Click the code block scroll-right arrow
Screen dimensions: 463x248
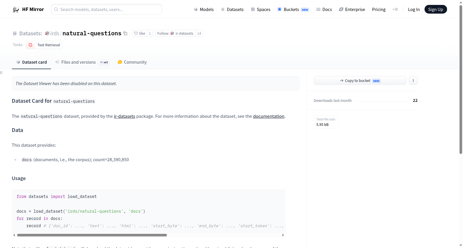283,235
